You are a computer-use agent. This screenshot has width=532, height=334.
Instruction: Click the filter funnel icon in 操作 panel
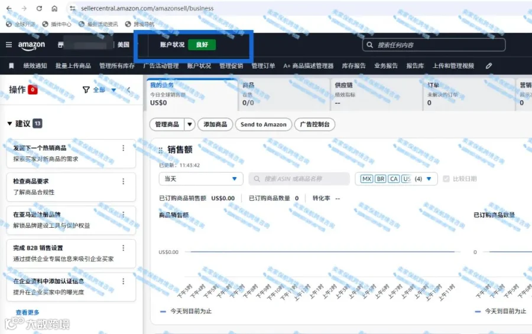click(86, 90)
